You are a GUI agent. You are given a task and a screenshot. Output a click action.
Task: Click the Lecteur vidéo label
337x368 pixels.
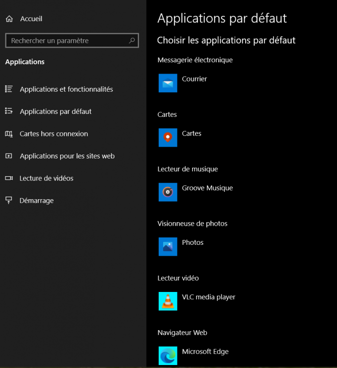click(178, 278)
